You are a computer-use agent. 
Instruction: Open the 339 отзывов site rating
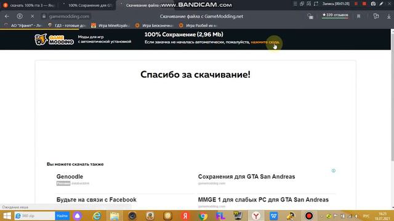[x=335, y=15]
